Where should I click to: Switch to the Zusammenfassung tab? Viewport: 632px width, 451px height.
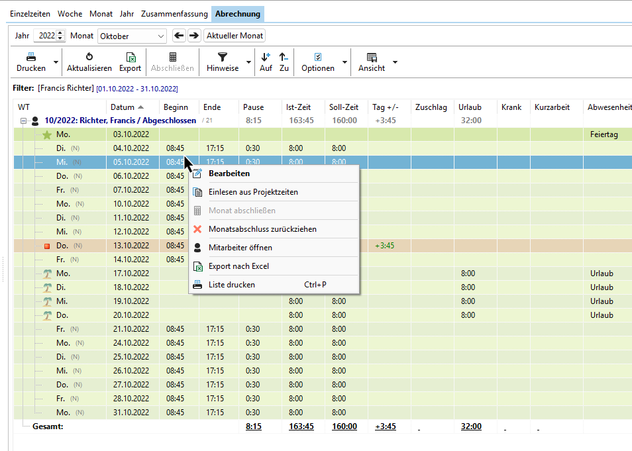[174, 14]
